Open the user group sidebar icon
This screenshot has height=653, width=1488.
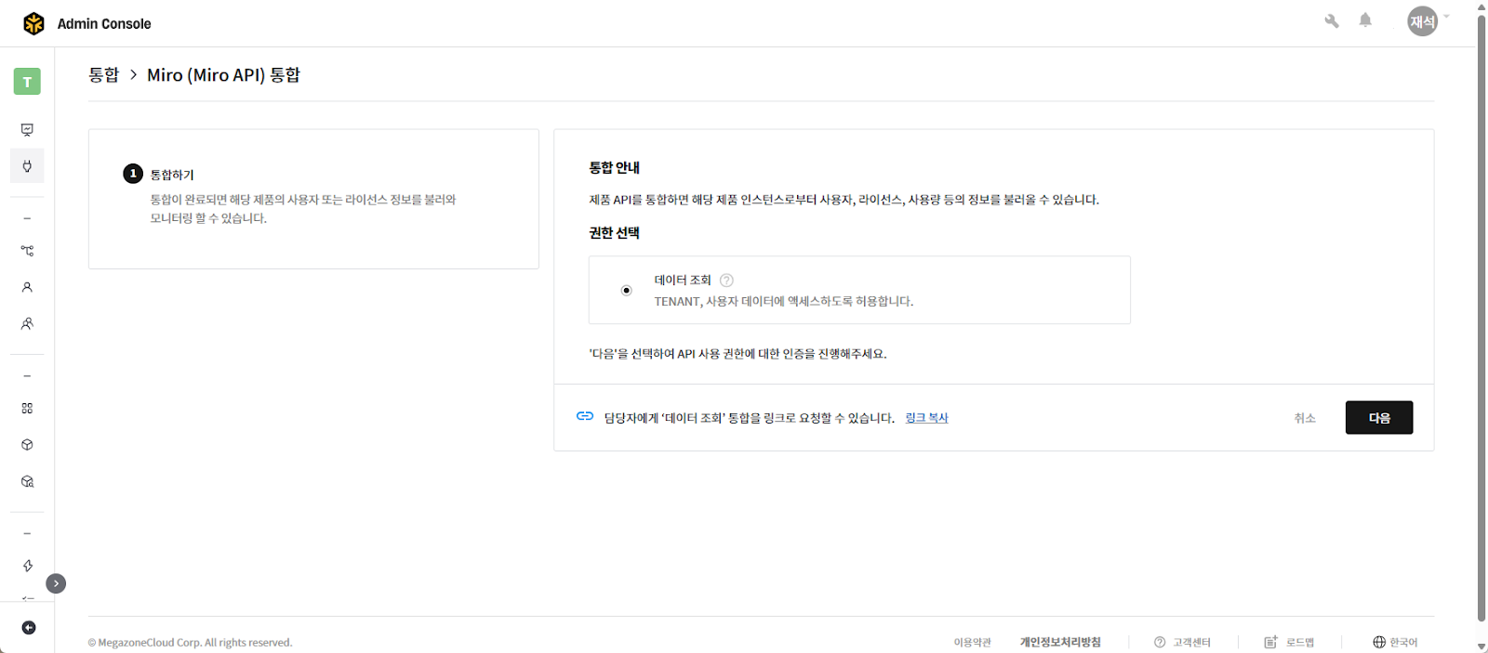27,324
